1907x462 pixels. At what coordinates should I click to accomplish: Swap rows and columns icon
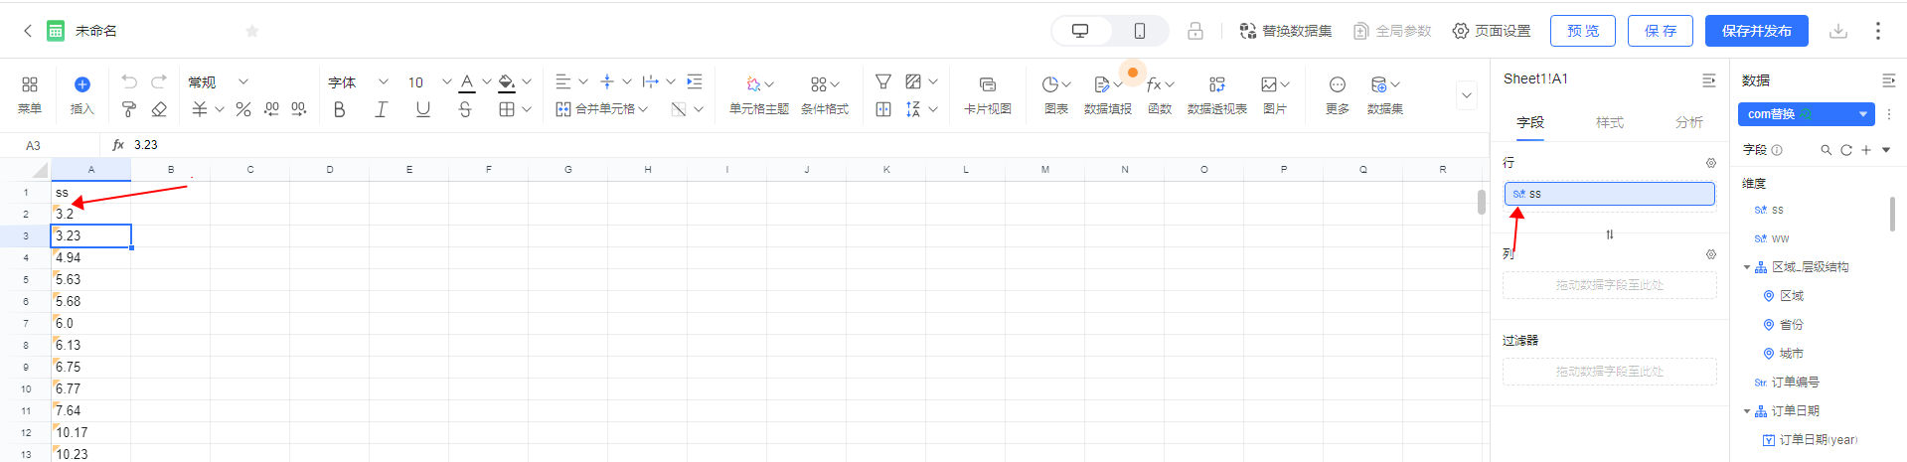(1609, 234)
